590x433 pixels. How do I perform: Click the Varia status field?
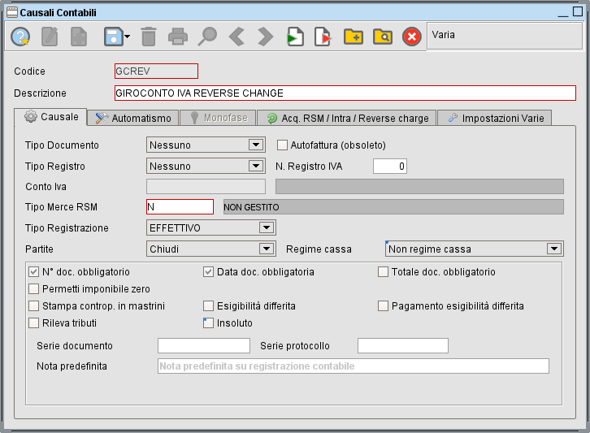(x=505, y=36)
